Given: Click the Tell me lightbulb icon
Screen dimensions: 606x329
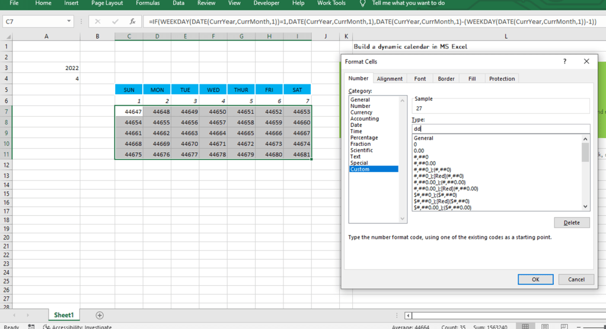Looking at the screenshot, I should [x=362, y=4].
